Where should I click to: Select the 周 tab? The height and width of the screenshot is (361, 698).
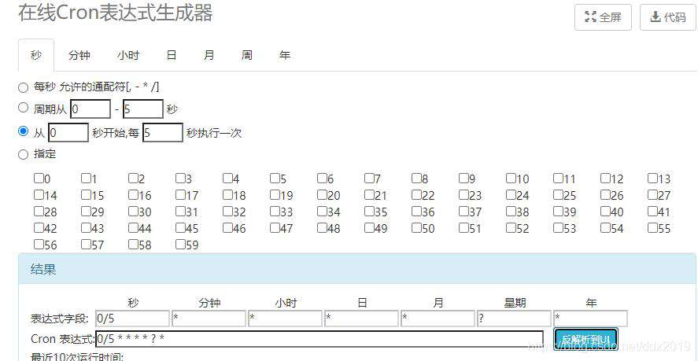246,55
